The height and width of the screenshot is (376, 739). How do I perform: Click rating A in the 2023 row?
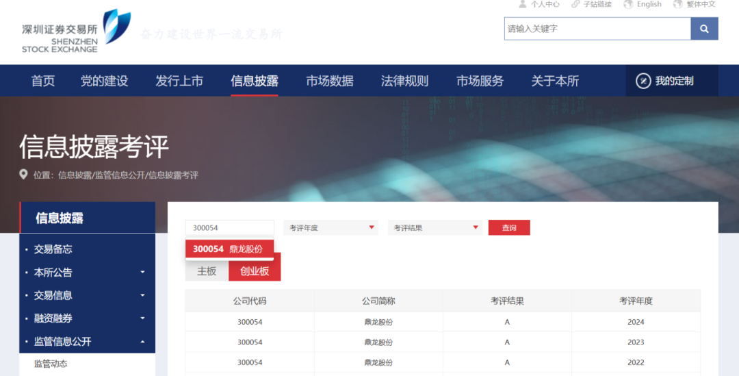pos(507,342)
